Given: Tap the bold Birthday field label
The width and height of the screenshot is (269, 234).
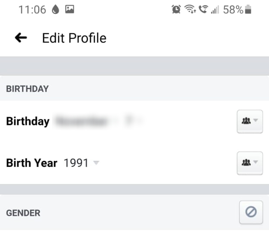Looking at the screenshot, I should click(28, 122).
